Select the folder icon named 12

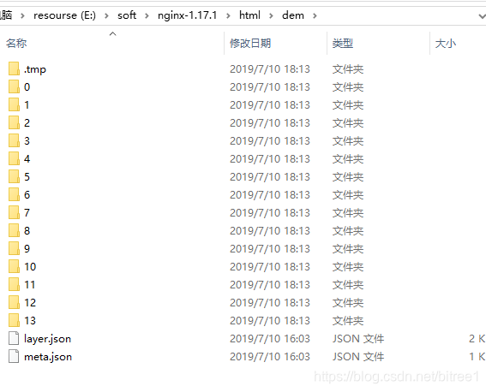coord(14,302)
